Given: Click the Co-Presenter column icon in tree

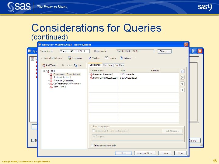Looking at the screenshot, I should pyautogui.click(x=51, y=84).
